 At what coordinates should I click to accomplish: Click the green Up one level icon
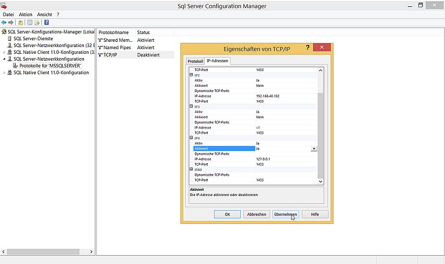point(20,22)
